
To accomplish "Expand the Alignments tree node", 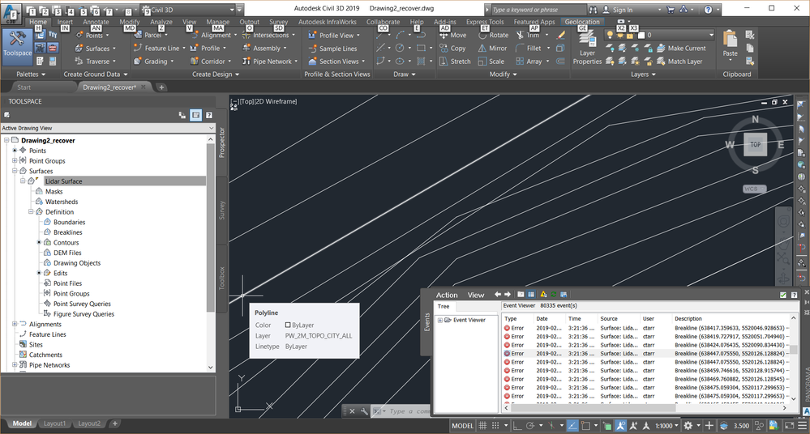I will click(x=15, y=324).
